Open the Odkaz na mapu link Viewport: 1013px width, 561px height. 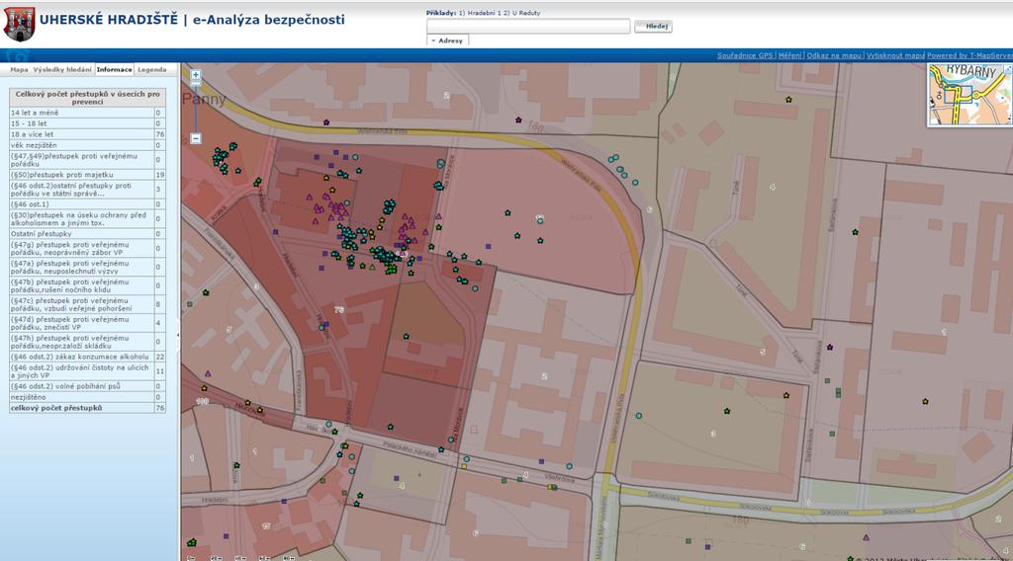tap(834, 55)
